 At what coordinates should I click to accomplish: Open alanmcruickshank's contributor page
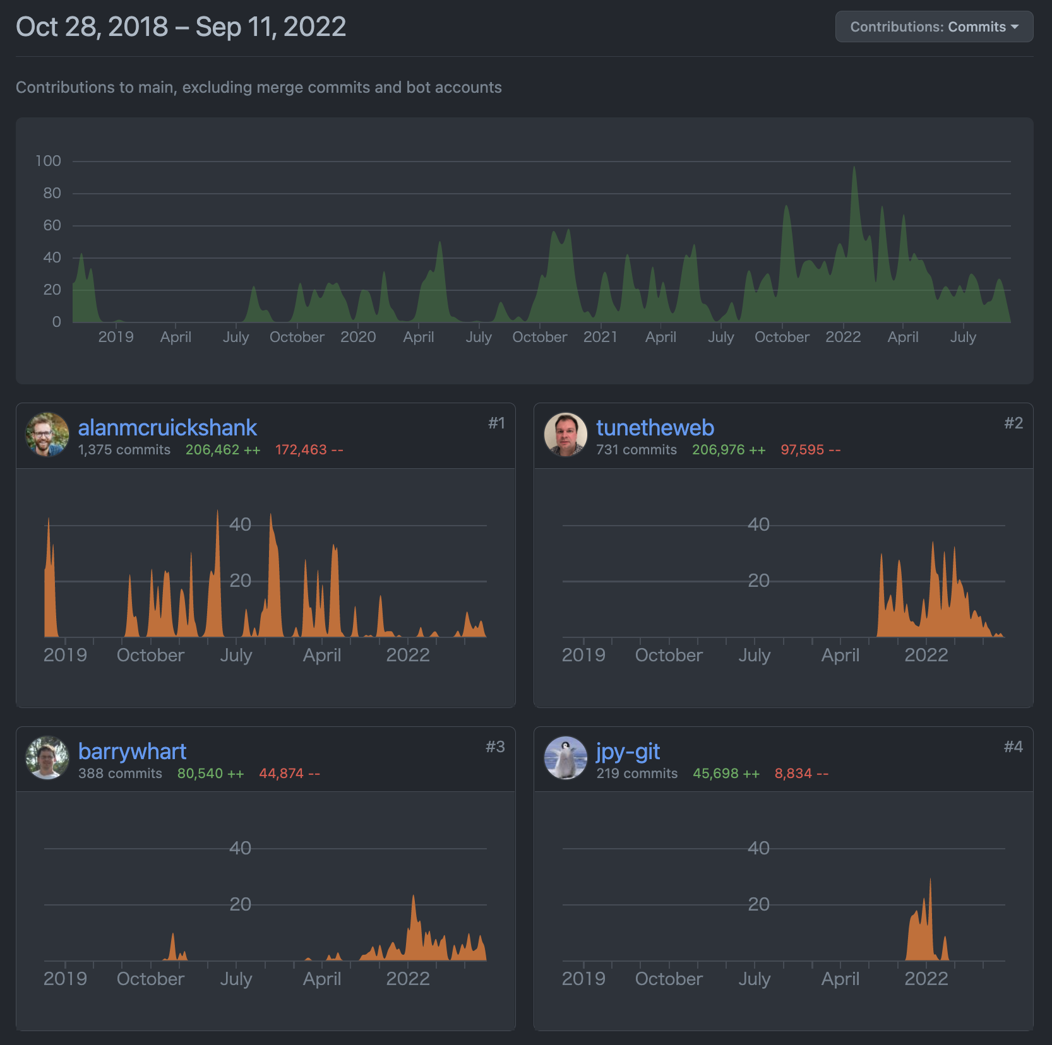pos(167,427)
